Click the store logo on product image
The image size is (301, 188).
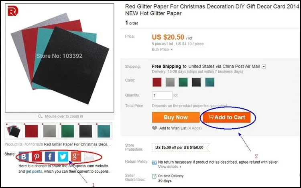13,11
